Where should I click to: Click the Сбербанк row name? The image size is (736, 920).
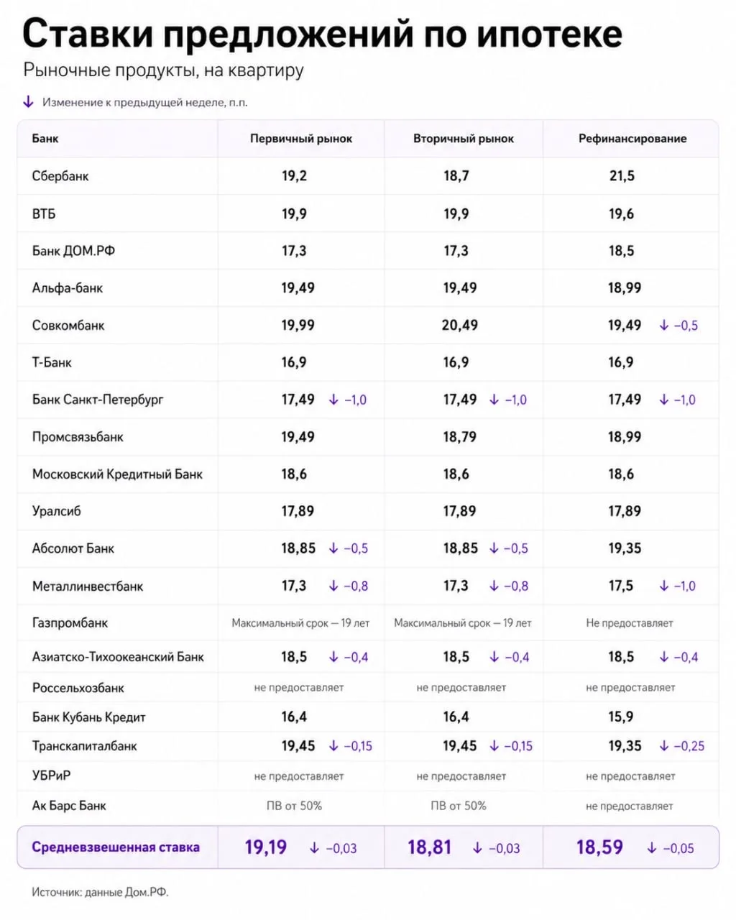tap(60, 176)
